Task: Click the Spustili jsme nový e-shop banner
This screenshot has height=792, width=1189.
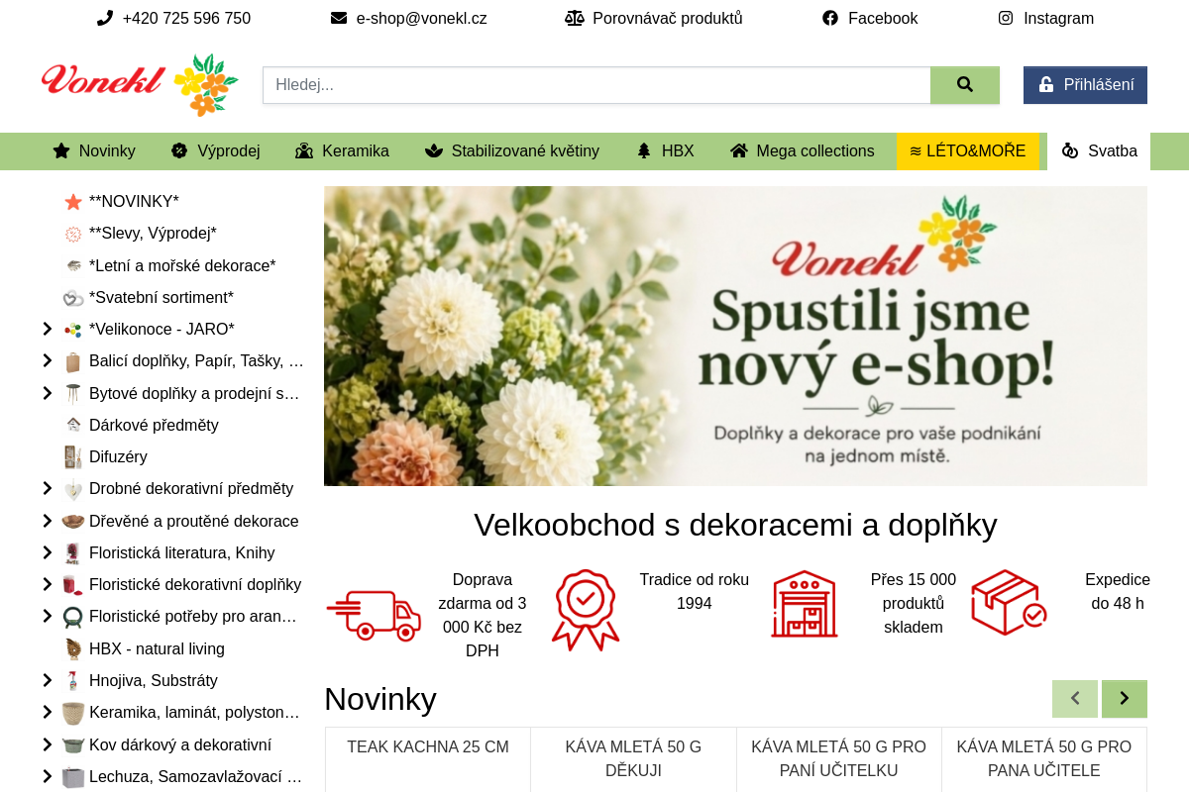Action: coord(735,336)
